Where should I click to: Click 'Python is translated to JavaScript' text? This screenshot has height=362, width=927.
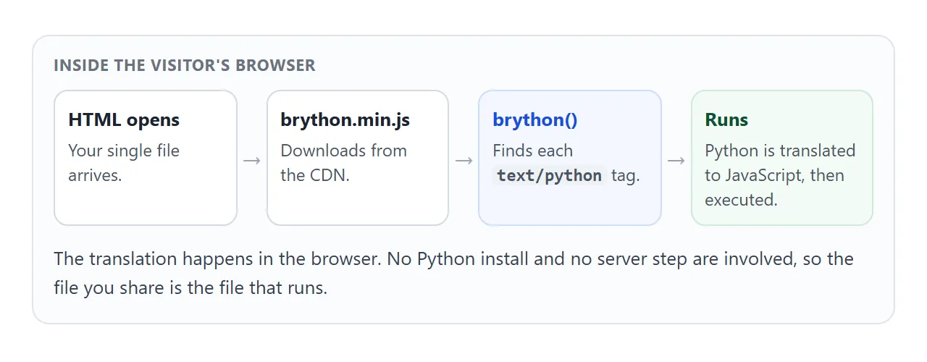(x=780, y=163)
